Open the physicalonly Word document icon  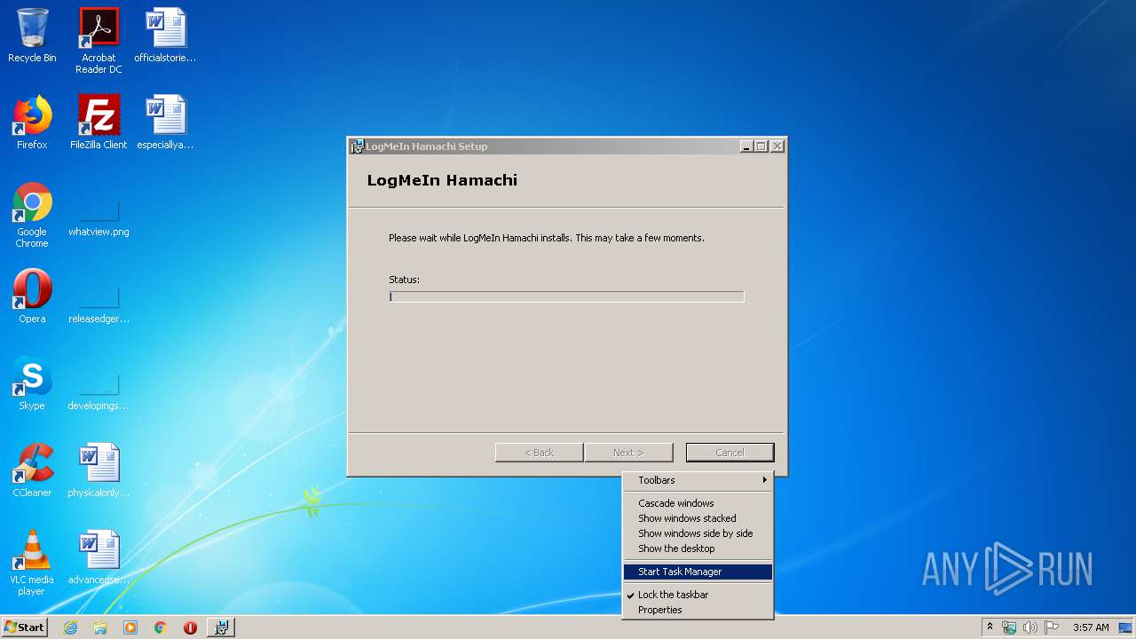click(99, 470)
